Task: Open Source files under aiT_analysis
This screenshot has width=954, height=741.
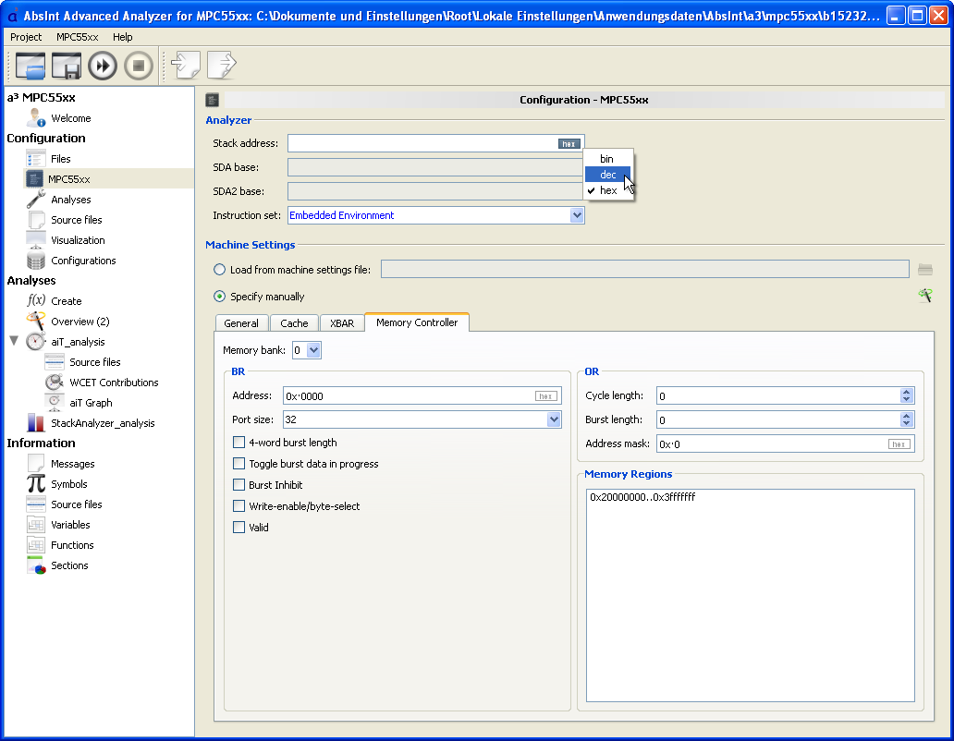Action: [x=94, y=361]
